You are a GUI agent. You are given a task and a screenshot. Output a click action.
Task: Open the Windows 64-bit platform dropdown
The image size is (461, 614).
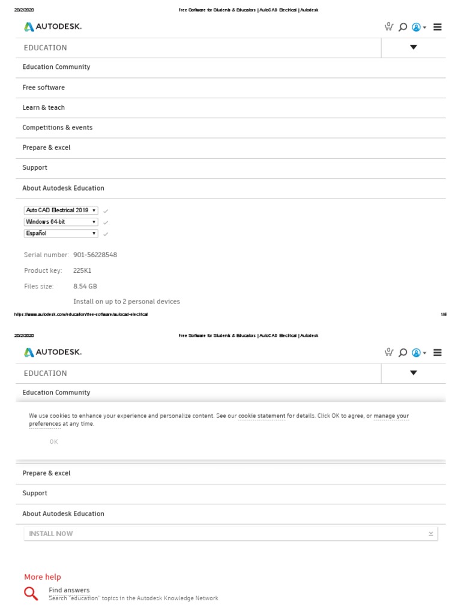click(x=61, y=222)
